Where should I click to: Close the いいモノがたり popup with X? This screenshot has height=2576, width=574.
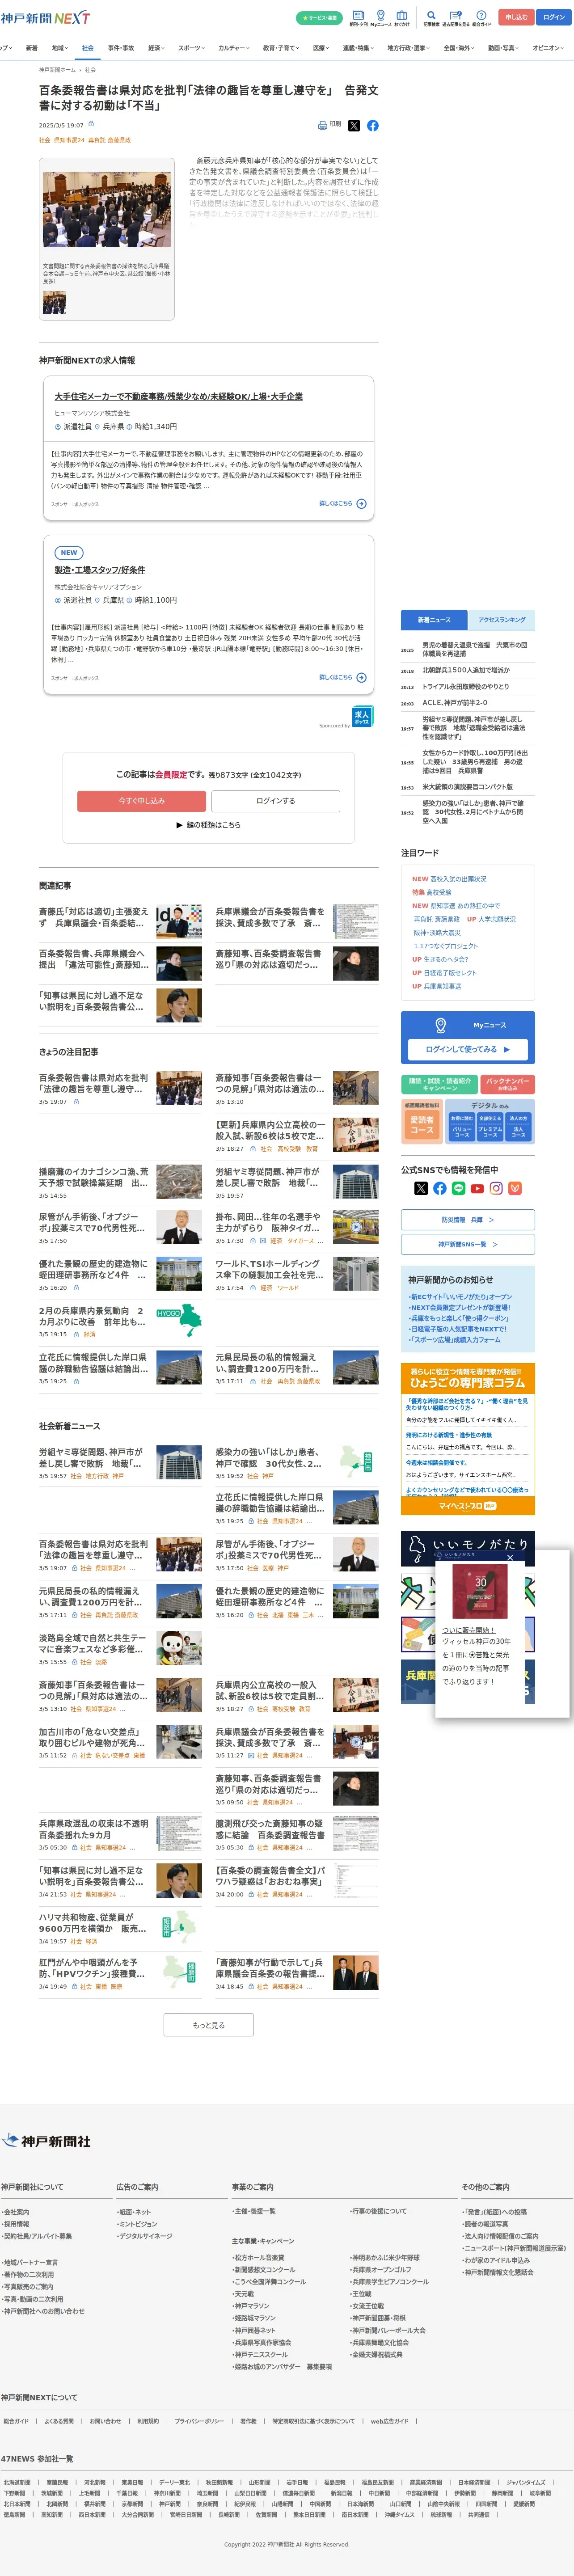click(509, 1557)
